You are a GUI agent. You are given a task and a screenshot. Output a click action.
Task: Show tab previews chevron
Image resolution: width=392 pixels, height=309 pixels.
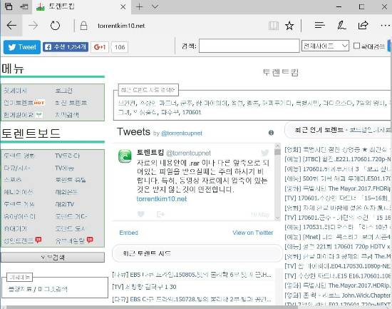click(155, 6)
